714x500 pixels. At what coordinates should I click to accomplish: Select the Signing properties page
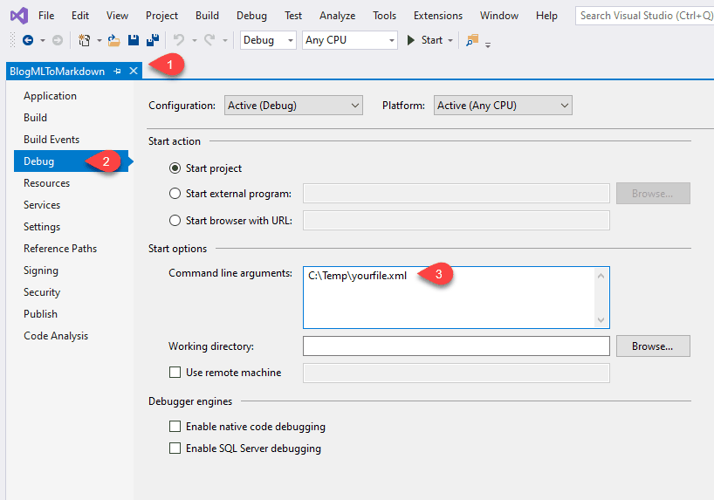(x=41, y=271)
